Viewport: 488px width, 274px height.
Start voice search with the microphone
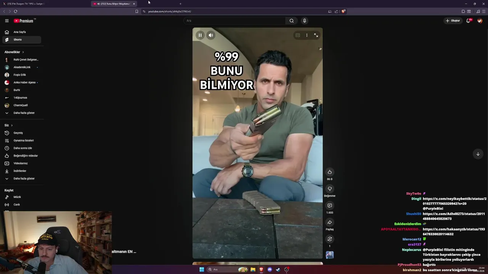304,21
